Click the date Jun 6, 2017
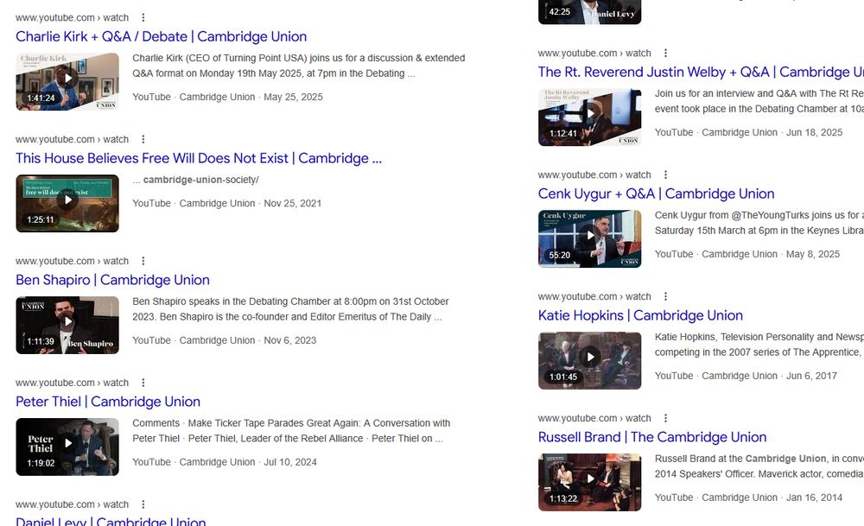Image resolution: width=864 pixels, height=526 pixels. point(811,377)
